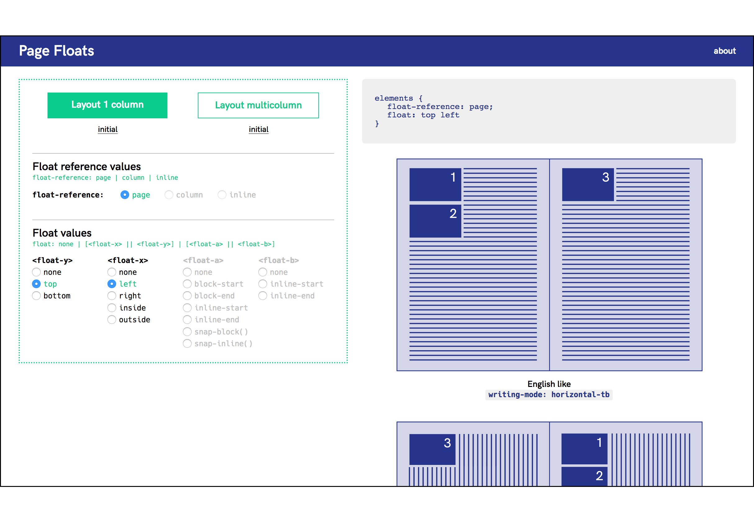Select inside float-x option
The image size is (754, 522).
click(112, 308)
